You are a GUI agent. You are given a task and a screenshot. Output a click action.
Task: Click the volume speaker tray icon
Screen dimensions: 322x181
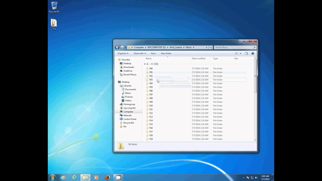pos(257,178)
